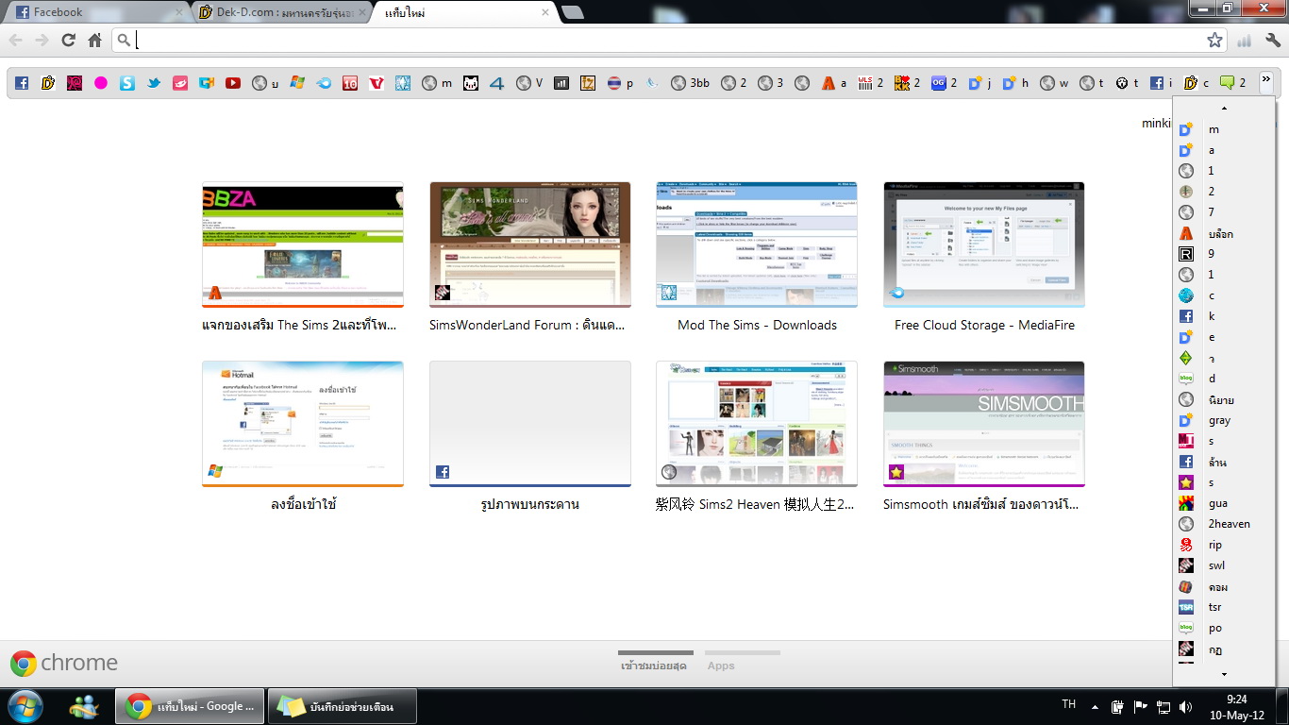Open Windows Live Messenger from taskbar
1289x725 pixels.
(x=84, y=706)
